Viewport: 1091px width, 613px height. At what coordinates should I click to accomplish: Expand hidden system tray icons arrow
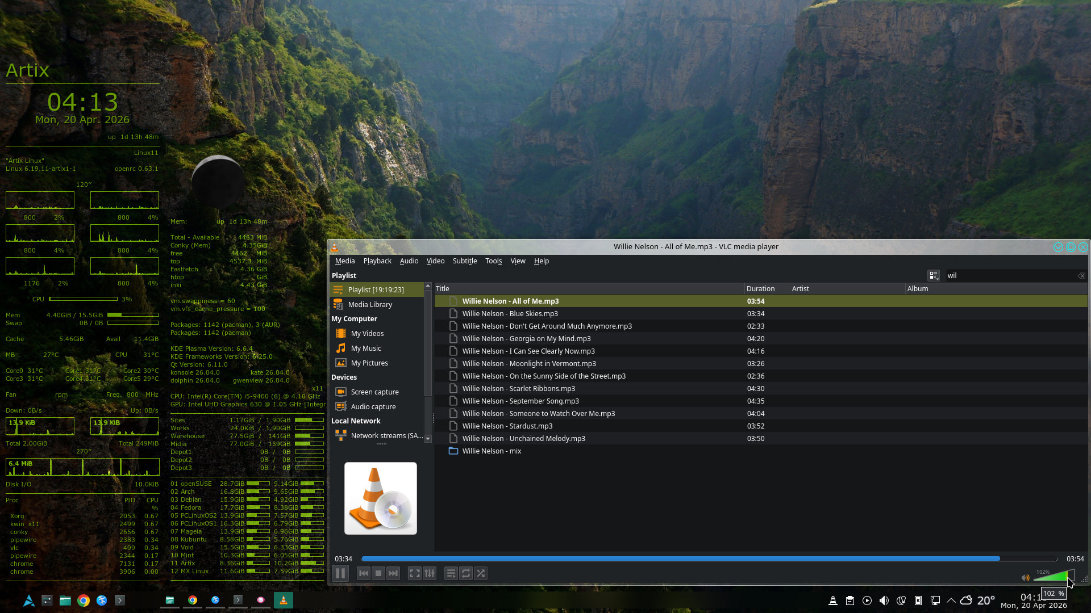pyautogui.click(x=951, y=601)
